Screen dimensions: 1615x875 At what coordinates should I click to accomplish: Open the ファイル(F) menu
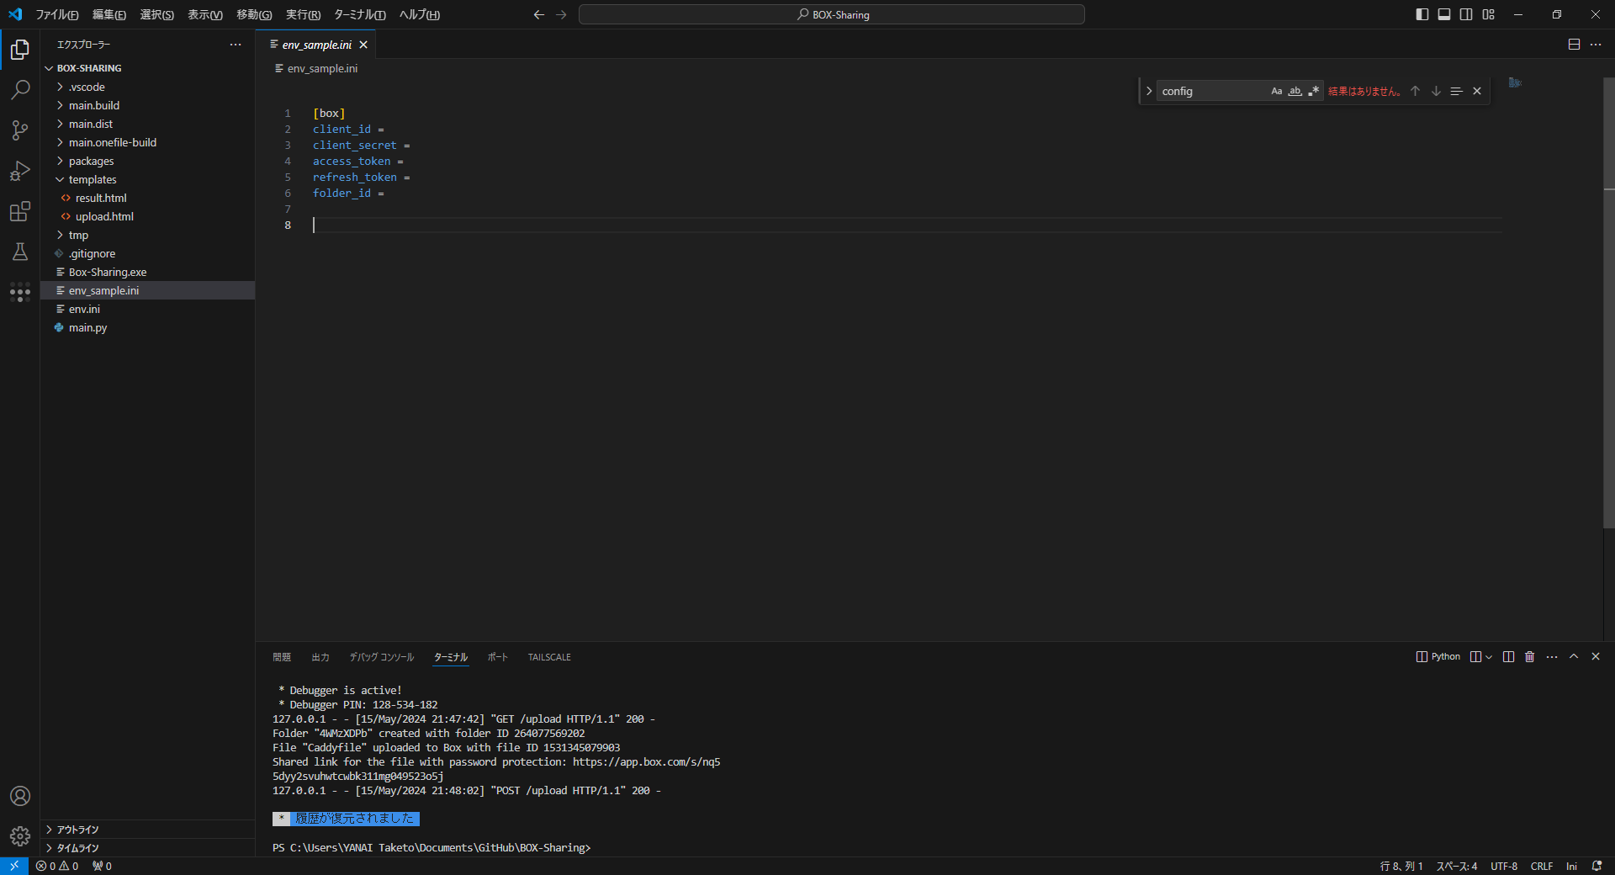click(56, 14)
